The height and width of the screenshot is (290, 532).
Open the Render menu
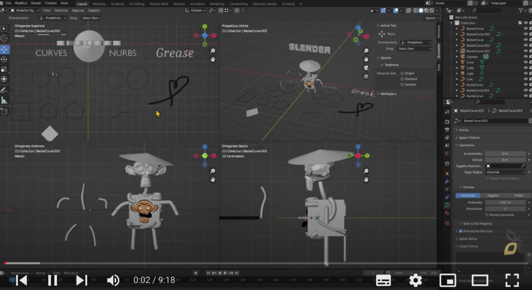tap(36, 3)
